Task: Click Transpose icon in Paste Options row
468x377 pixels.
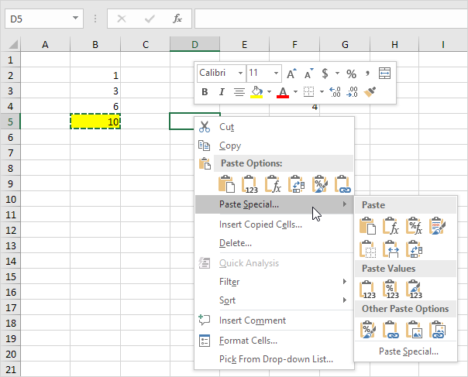Action: [x=297, y=184]
